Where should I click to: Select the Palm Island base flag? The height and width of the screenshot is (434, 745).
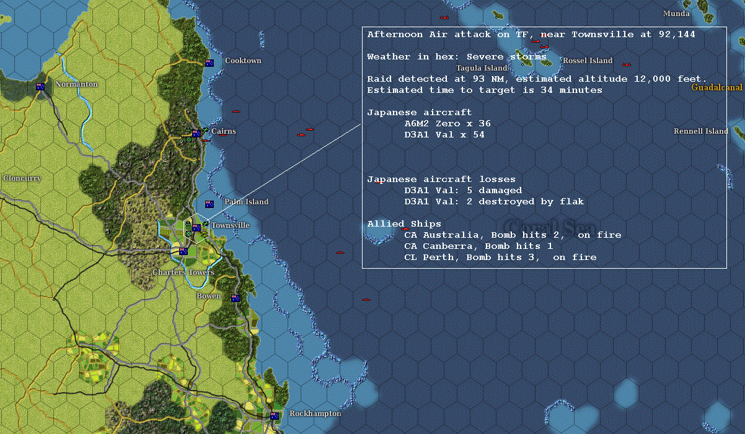(209, 204)
